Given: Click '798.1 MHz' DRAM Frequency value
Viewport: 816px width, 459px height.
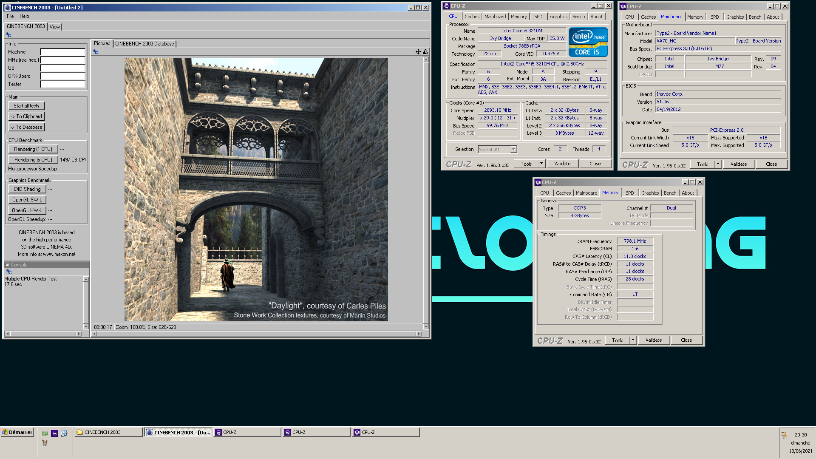Looking at the screenshot, I should point(635,241).
